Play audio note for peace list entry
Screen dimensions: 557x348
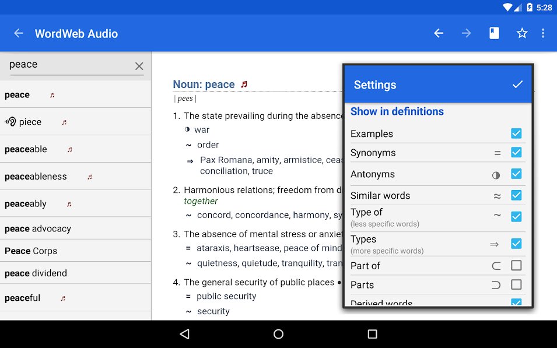pos(52,95)
